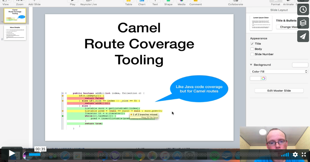Click the Slide Layout panel header
The image size is (310, 162).
279,10
